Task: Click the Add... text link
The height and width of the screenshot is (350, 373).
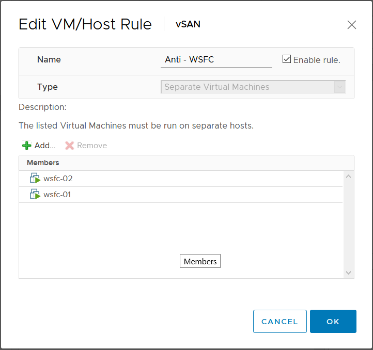Action: [x=45, y=146]
